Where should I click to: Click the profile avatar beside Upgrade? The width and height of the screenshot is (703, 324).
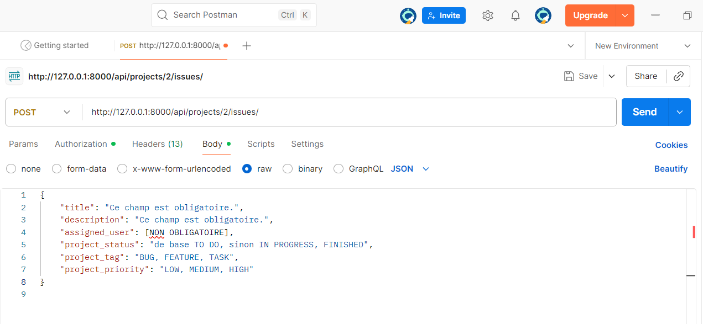click(x=543, y=15)
